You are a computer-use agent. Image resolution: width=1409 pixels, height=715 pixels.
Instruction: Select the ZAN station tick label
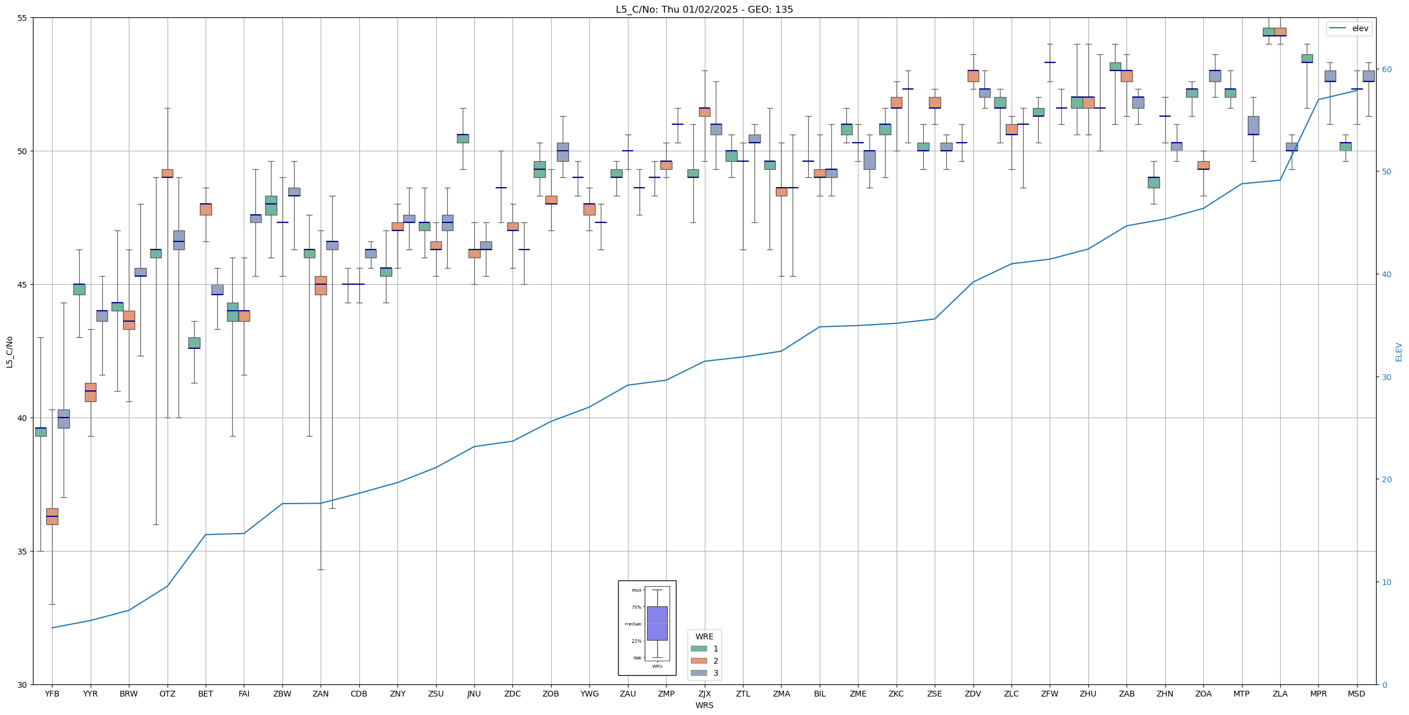(x=321, y=694)
